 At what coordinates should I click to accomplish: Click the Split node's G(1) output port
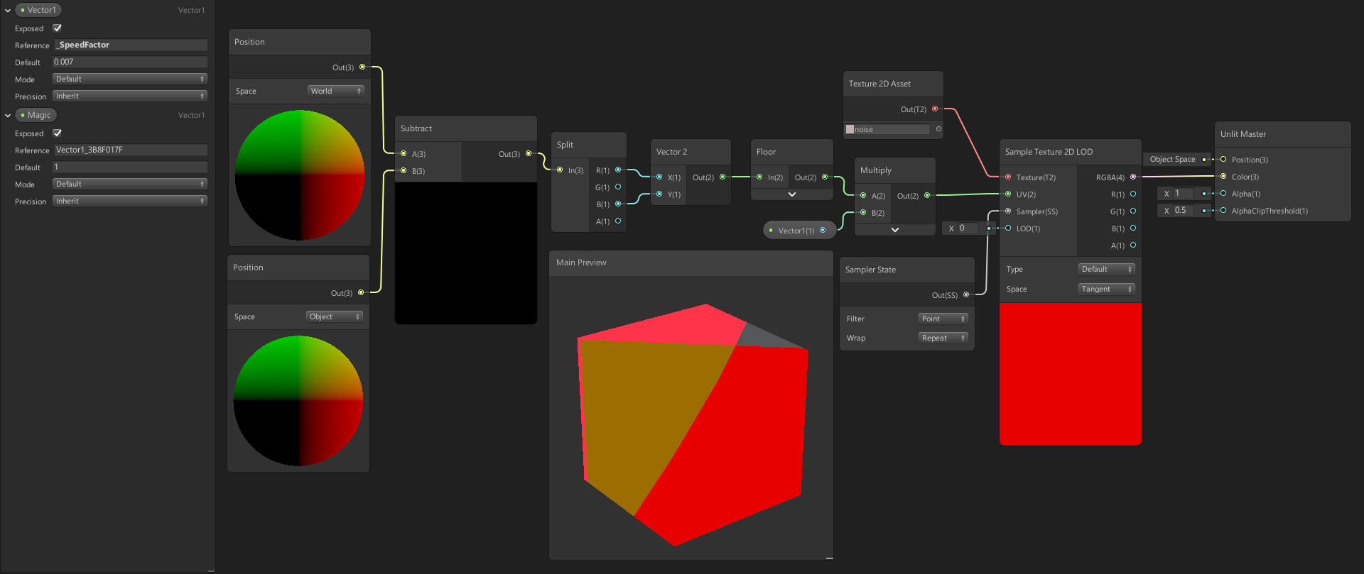click(618, 187)
